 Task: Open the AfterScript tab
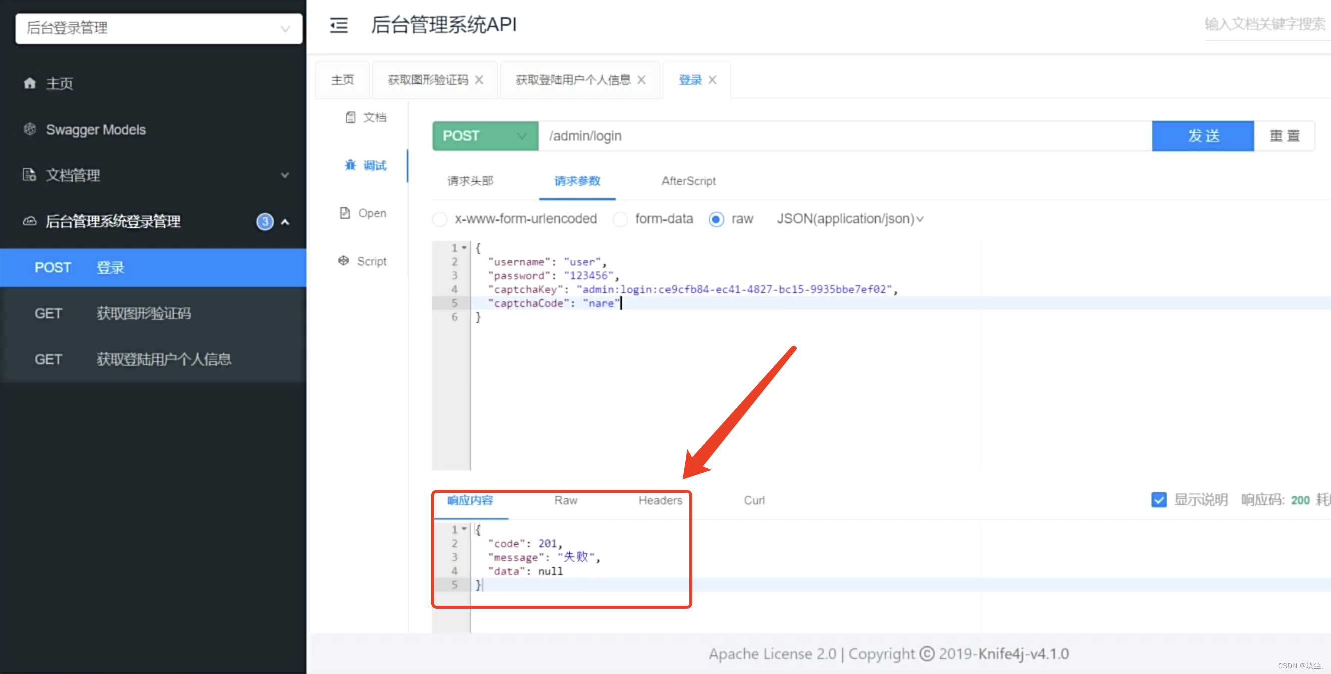688,181
